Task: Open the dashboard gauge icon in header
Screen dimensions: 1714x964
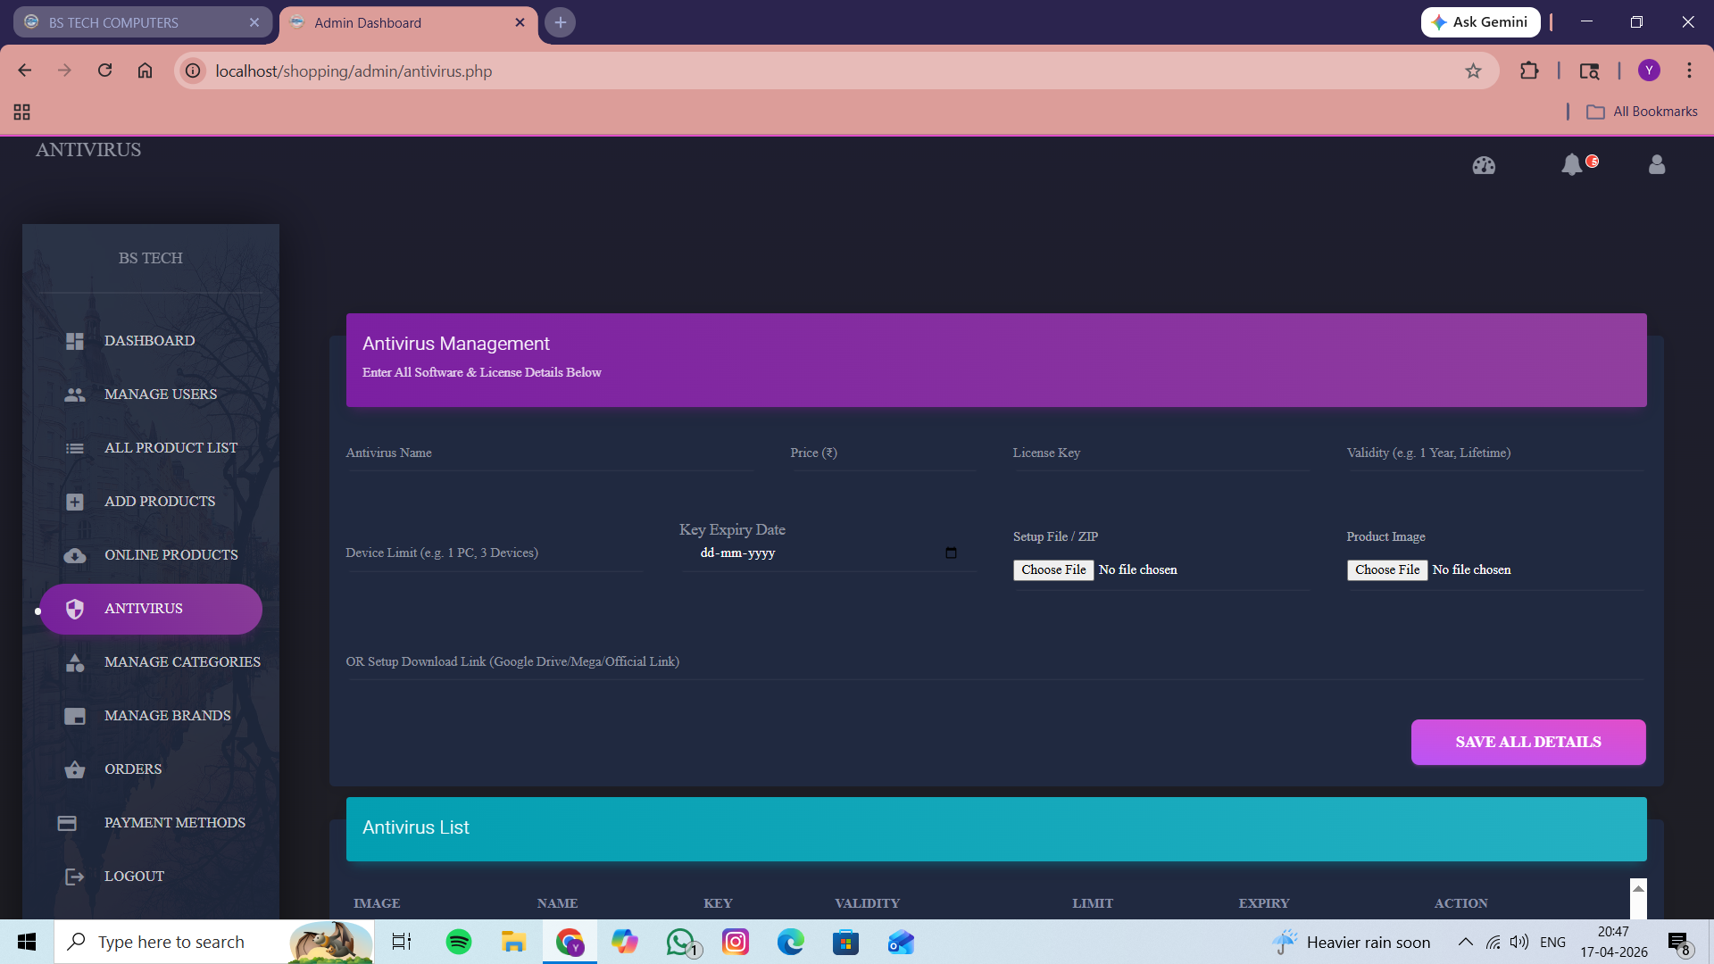Action: click(x=1484, y=165)
